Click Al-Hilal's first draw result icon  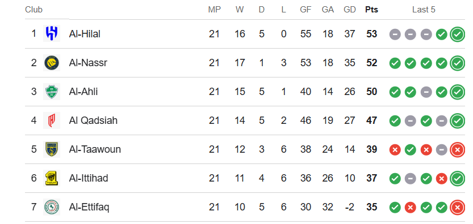click(x=395, y=35)
